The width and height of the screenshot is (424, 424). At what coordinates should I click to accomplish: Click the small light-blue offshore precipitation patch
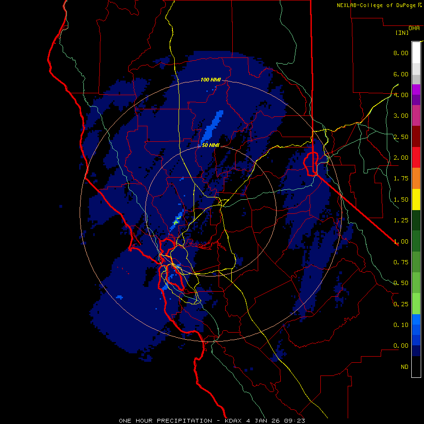pyautogui.click(x=120, y=297)
